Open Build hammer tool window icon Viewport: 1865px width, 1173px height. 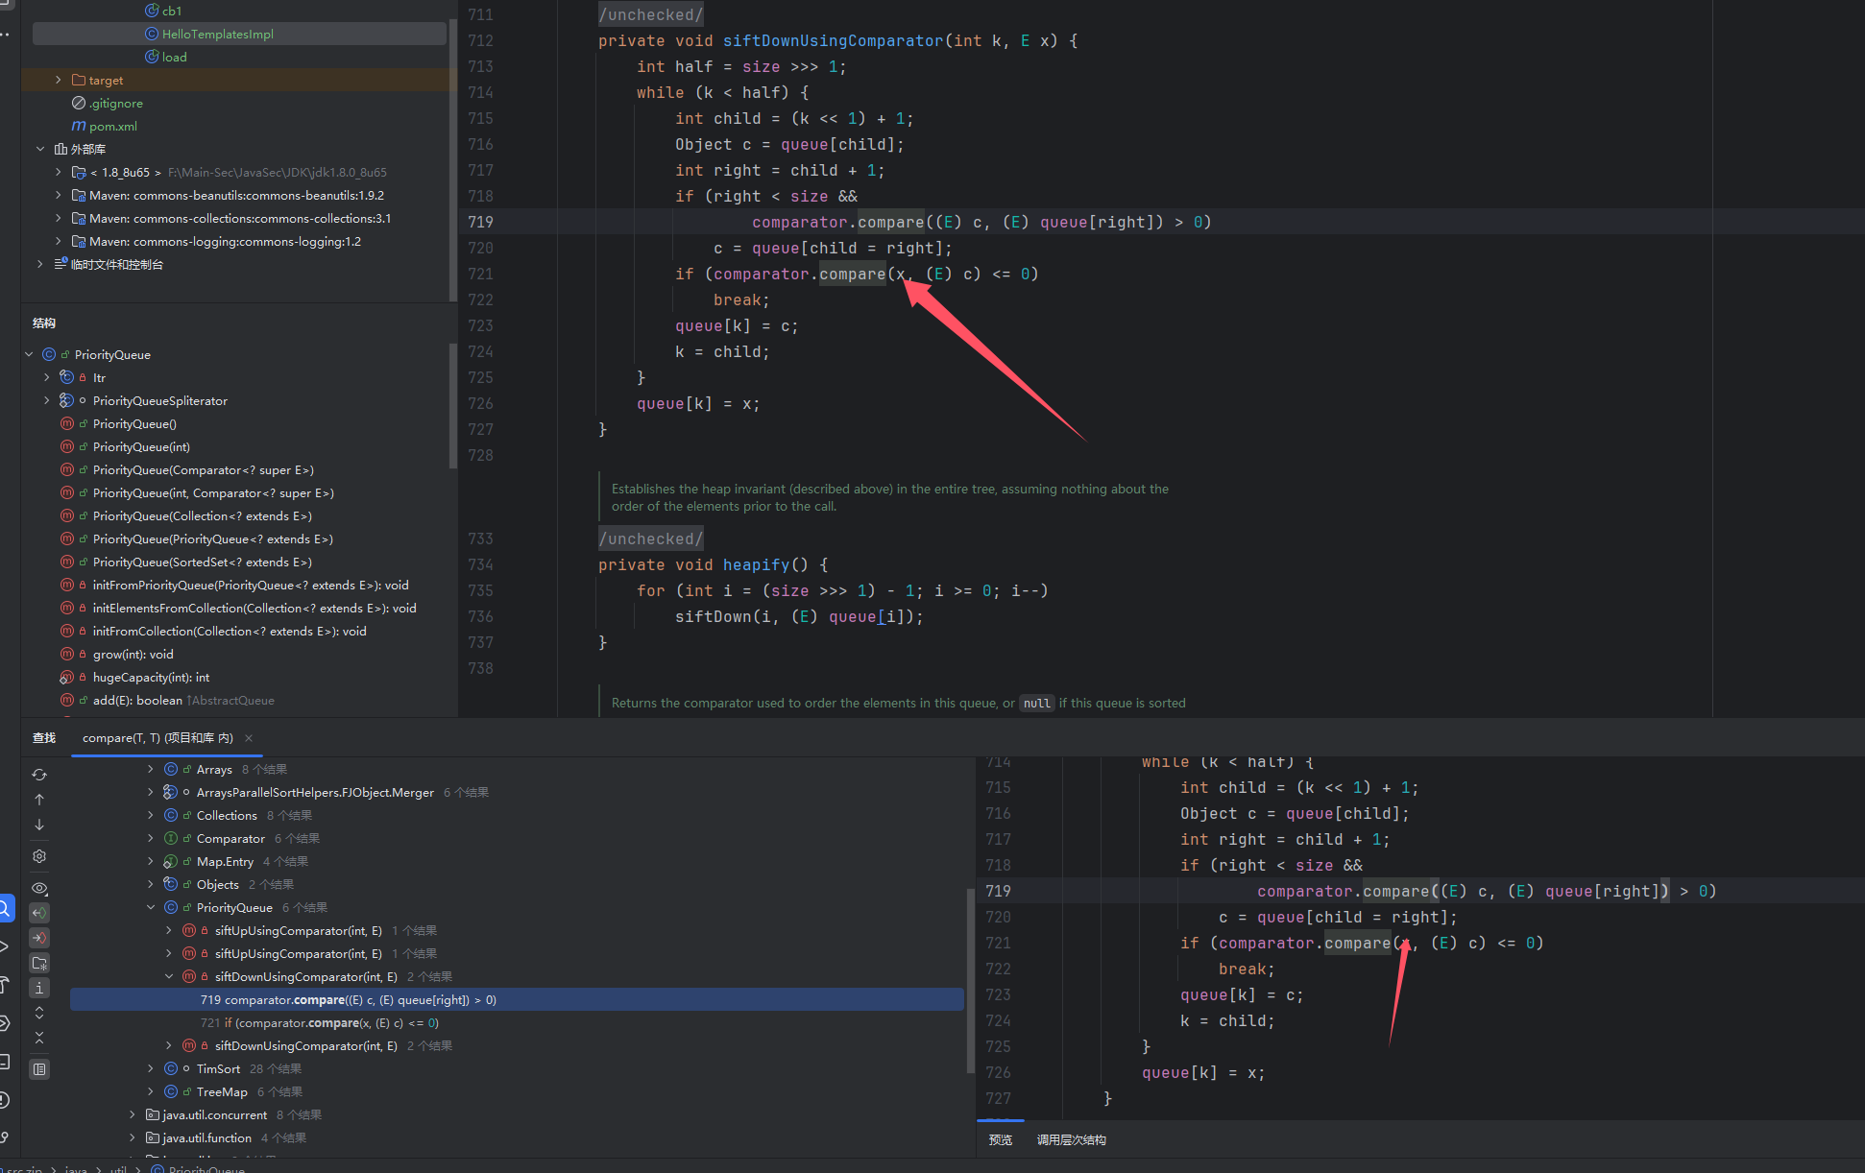click(x=5, y=985)
